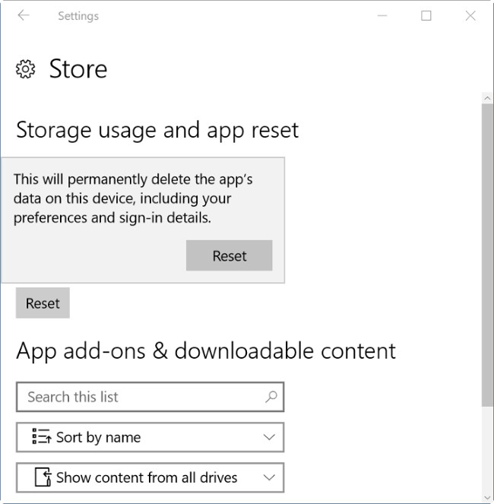Click the Settings title bar text
Screen dimensions: 494x504
click(x=78, y=16)
